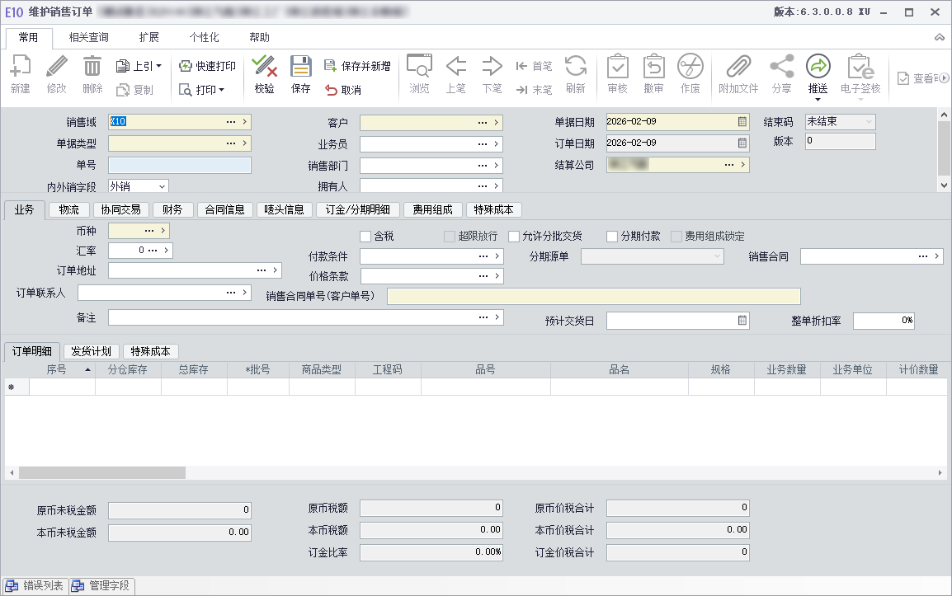Screen dimensions: 952x596
Task: Select the 财务 tab
Action: pos(172,209)
